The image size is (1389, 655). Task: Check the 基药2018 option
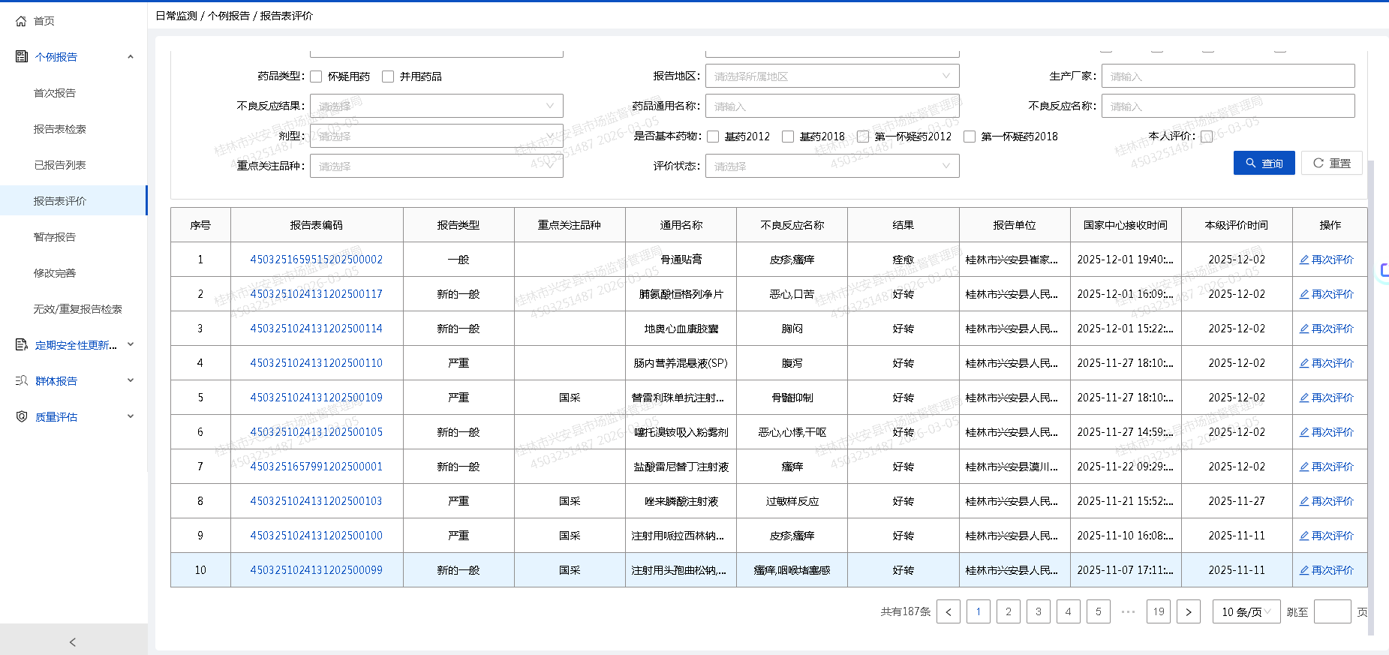[x=788, y=137]
